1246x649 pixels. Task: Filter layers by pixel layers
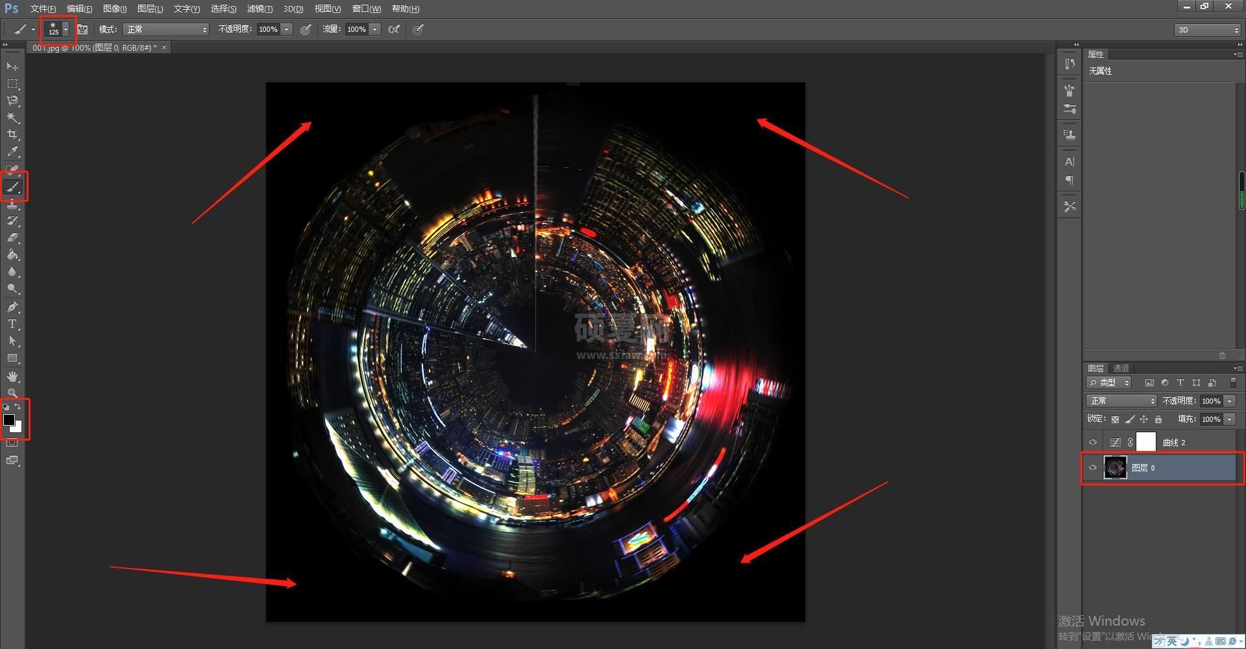click(1149, 383)
